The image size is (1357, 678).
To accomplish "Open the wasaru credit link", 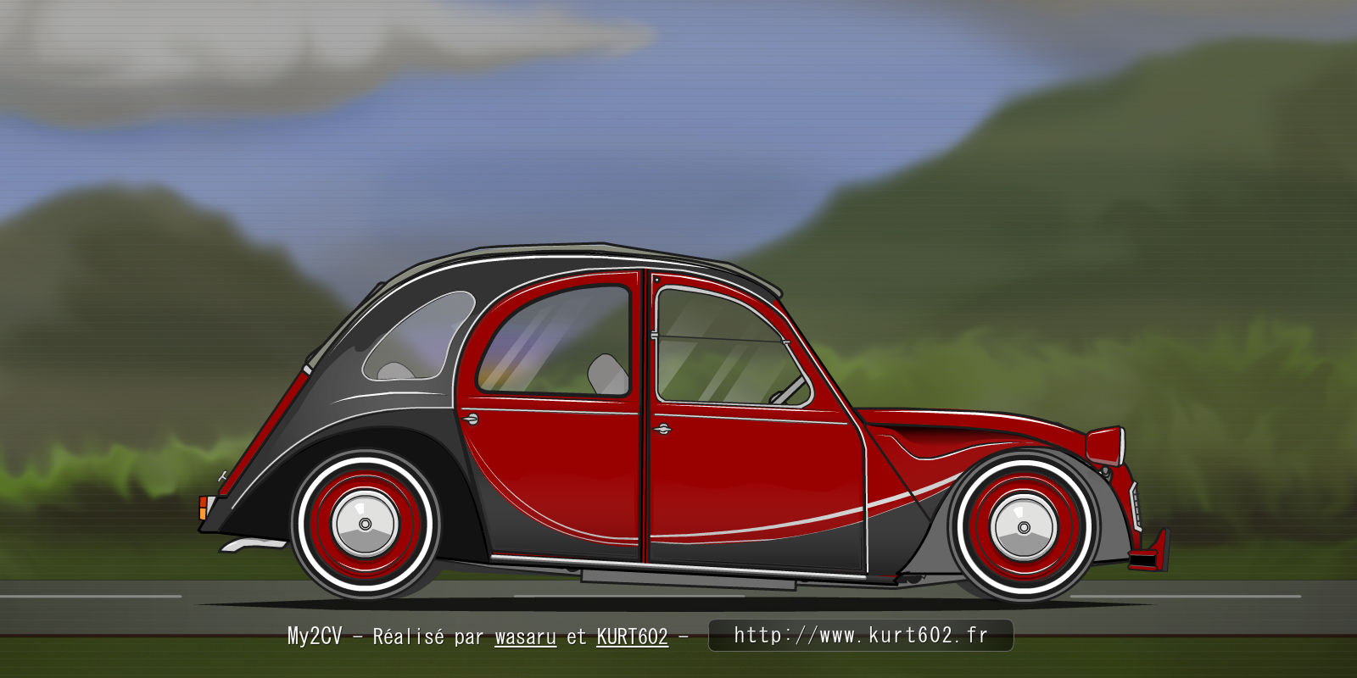I will coord(525,636).
